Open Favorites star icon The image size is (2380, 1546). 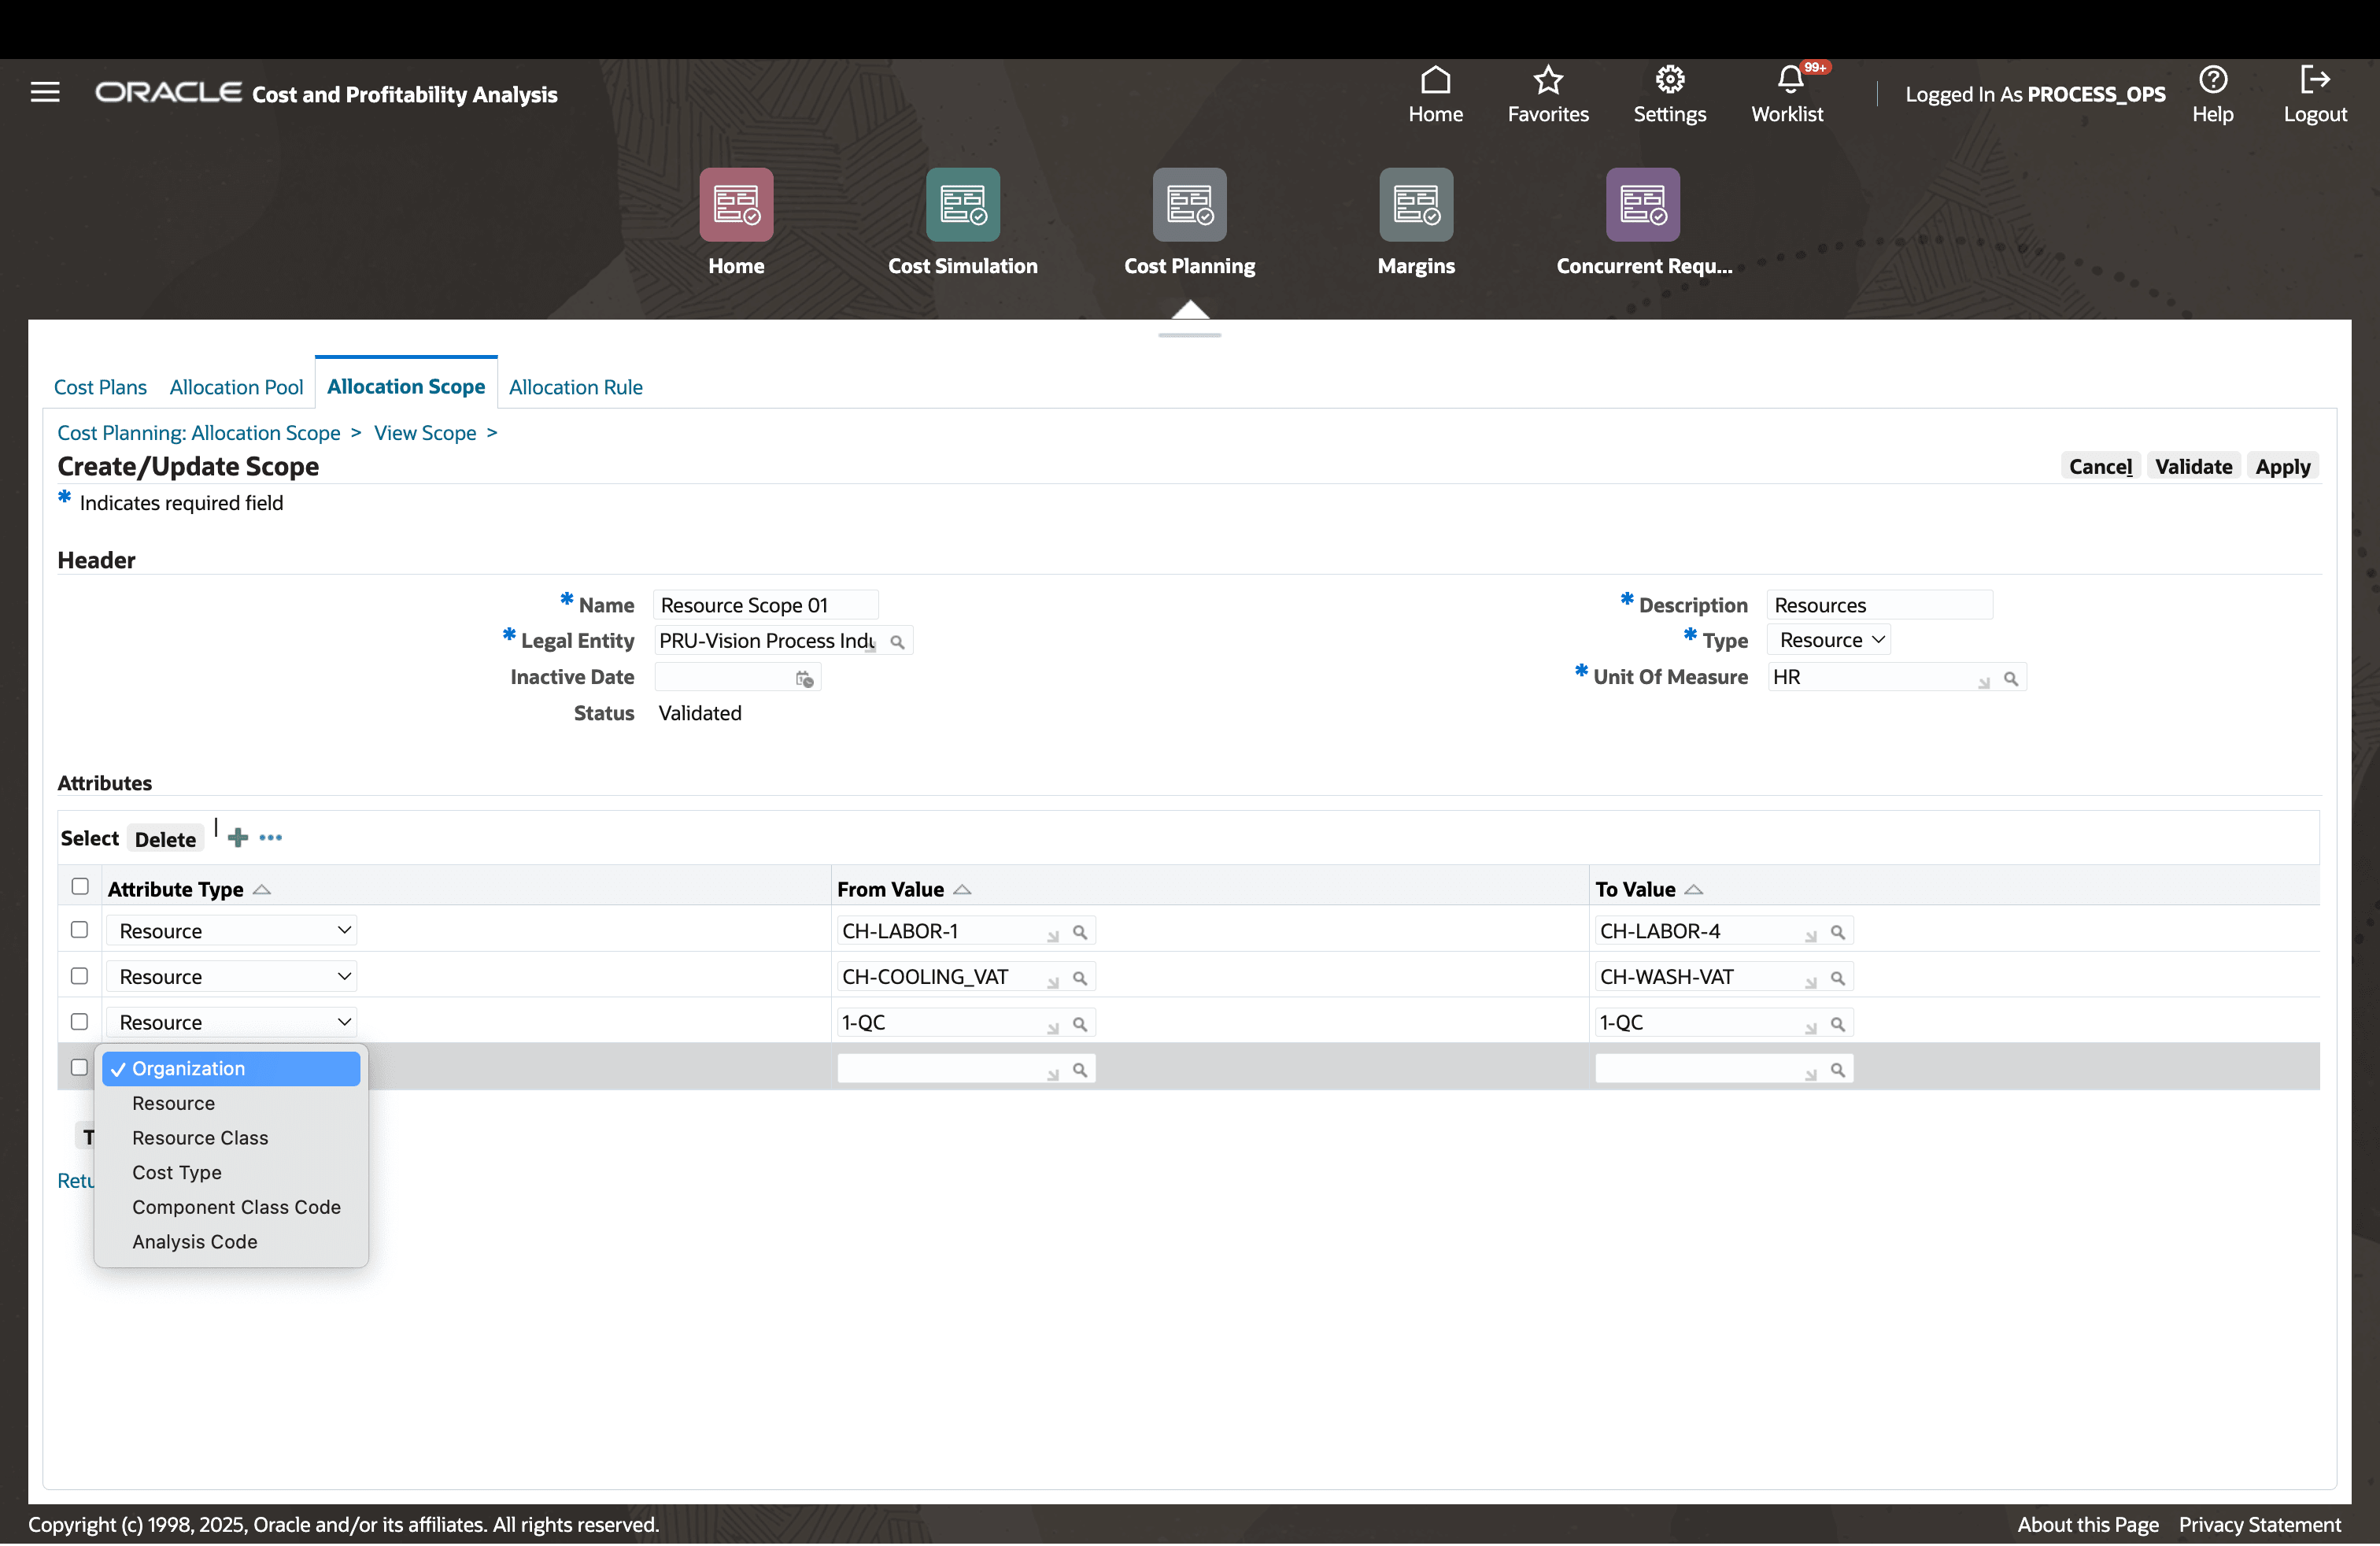[x=1547, y=80]
